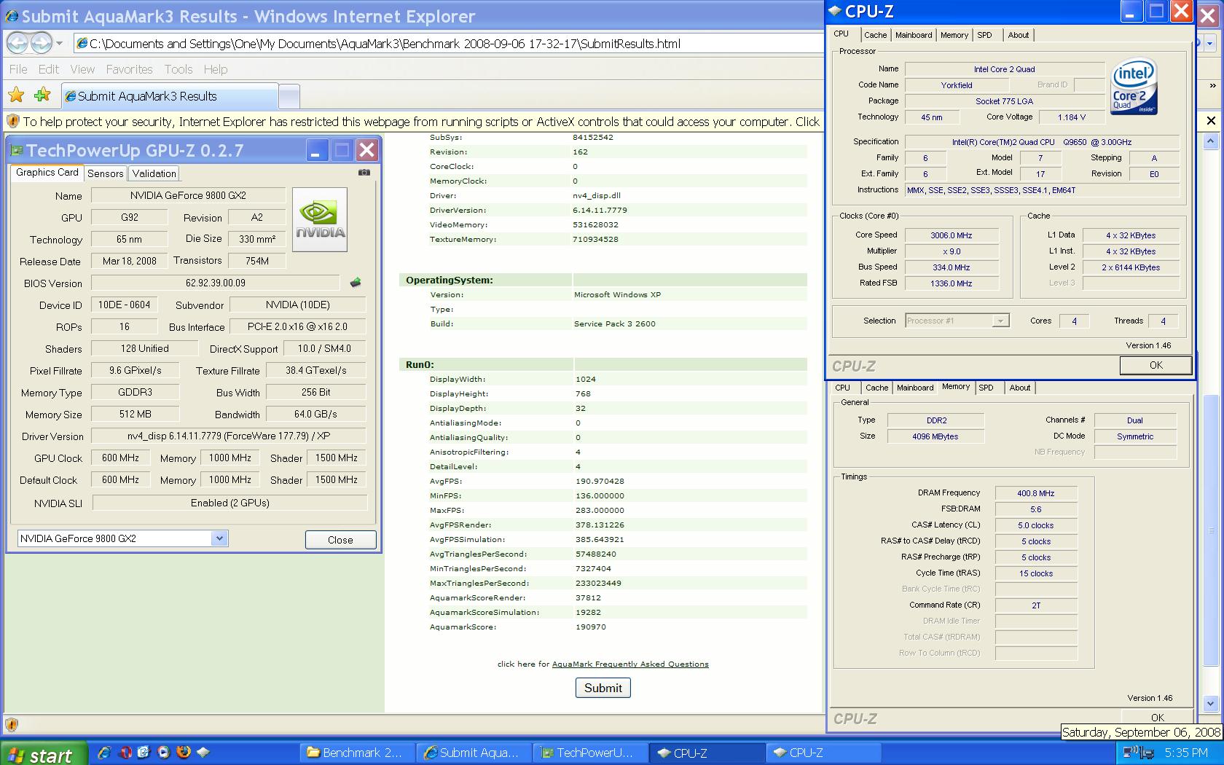Click the IE status bar shield icon

(x=11, y=724)
